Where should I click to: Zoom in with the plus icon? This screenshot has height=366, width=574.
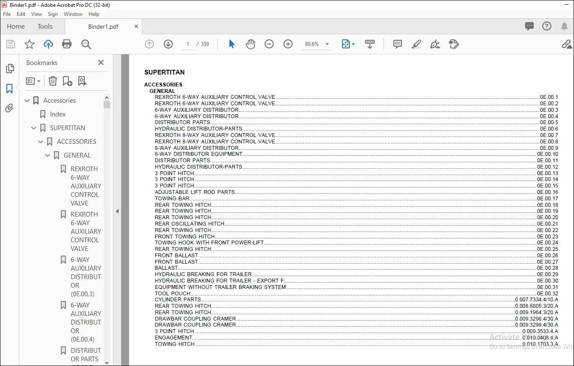pyautogui.click(x=288, y=44)
